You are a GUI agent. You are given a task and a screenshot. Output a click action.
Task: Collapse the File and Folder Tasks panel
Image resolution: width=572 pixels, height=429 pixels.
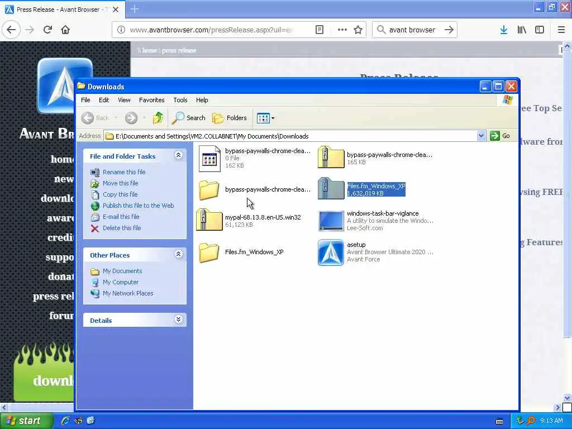click(x=178, y=155)
